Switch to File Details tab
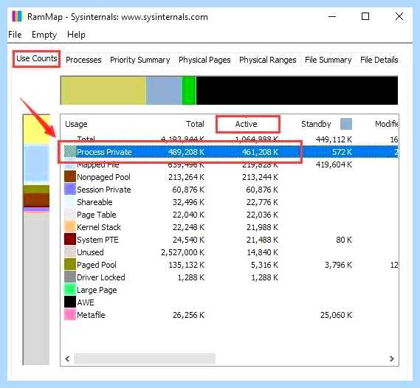The height and width of the screenshot is (388, 420). point(379,60)
